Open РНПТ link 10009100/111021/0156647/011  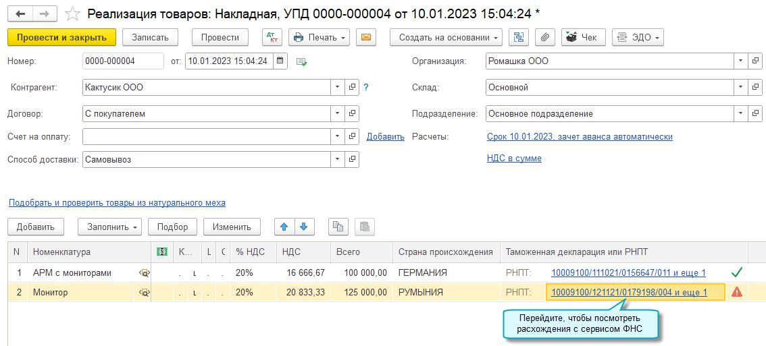tap(628, 272)
